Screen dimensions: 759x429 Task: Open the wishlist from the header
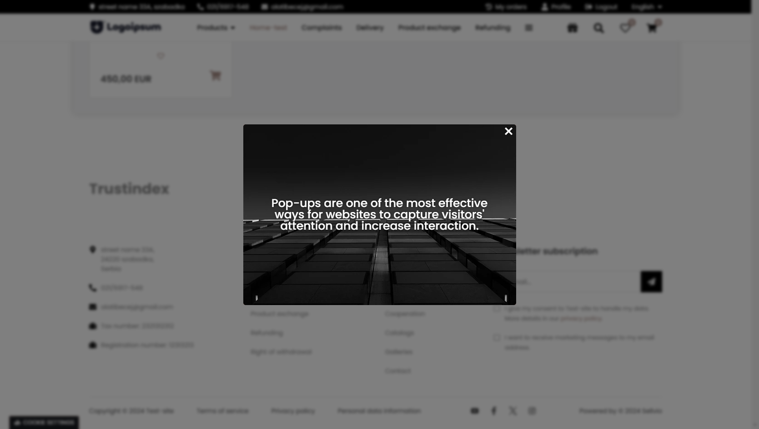(625, 28)
